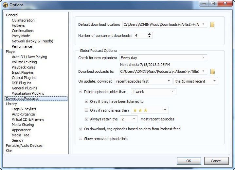Open Auto-Organize settings
235x170 pixels.
(23, 114)
